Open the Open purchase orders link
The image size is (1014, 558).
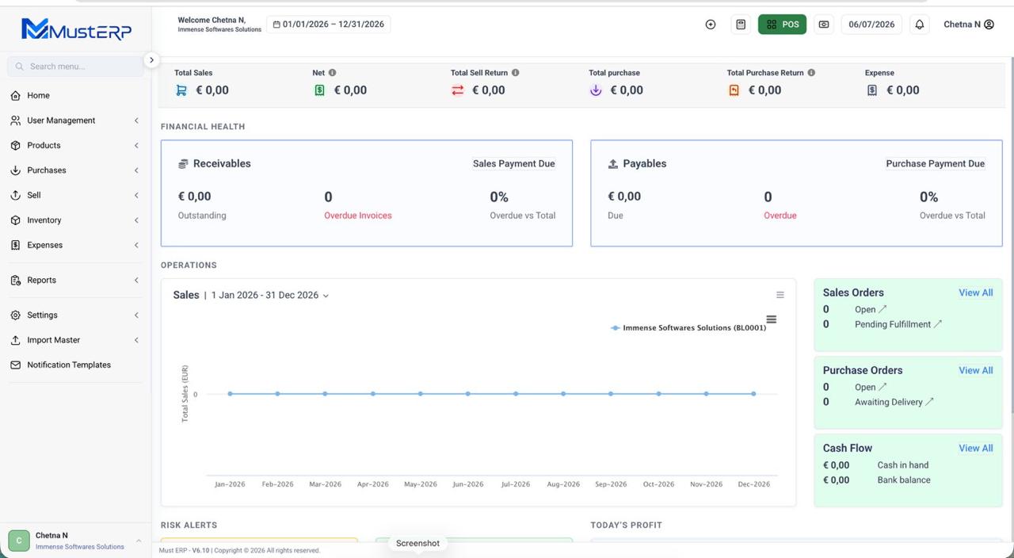(x=871, y=388)
